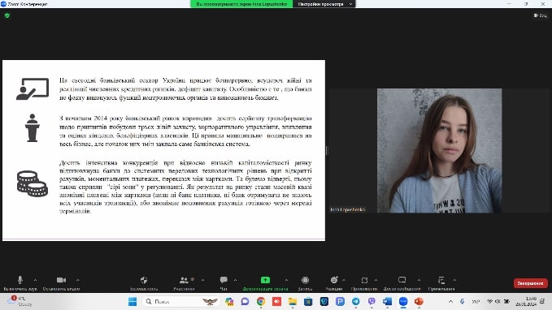This screenshot has height=310, width=552.
Task: Expand video options arrow beside camera
Action: [x=77, y=280]
